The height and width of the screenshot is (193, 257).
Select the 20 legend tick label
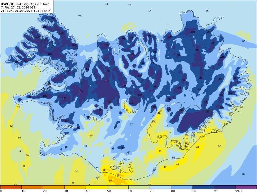pos(45,191)
